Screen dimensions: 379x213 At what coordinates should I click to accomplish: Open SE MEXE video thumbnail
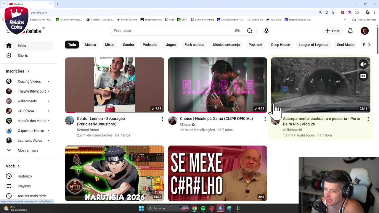(x=218, y=173)
